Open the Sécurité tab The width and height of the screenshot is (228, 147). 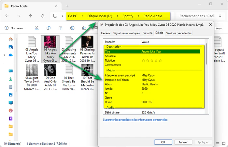pyautogui.click(x=148, y=33)
